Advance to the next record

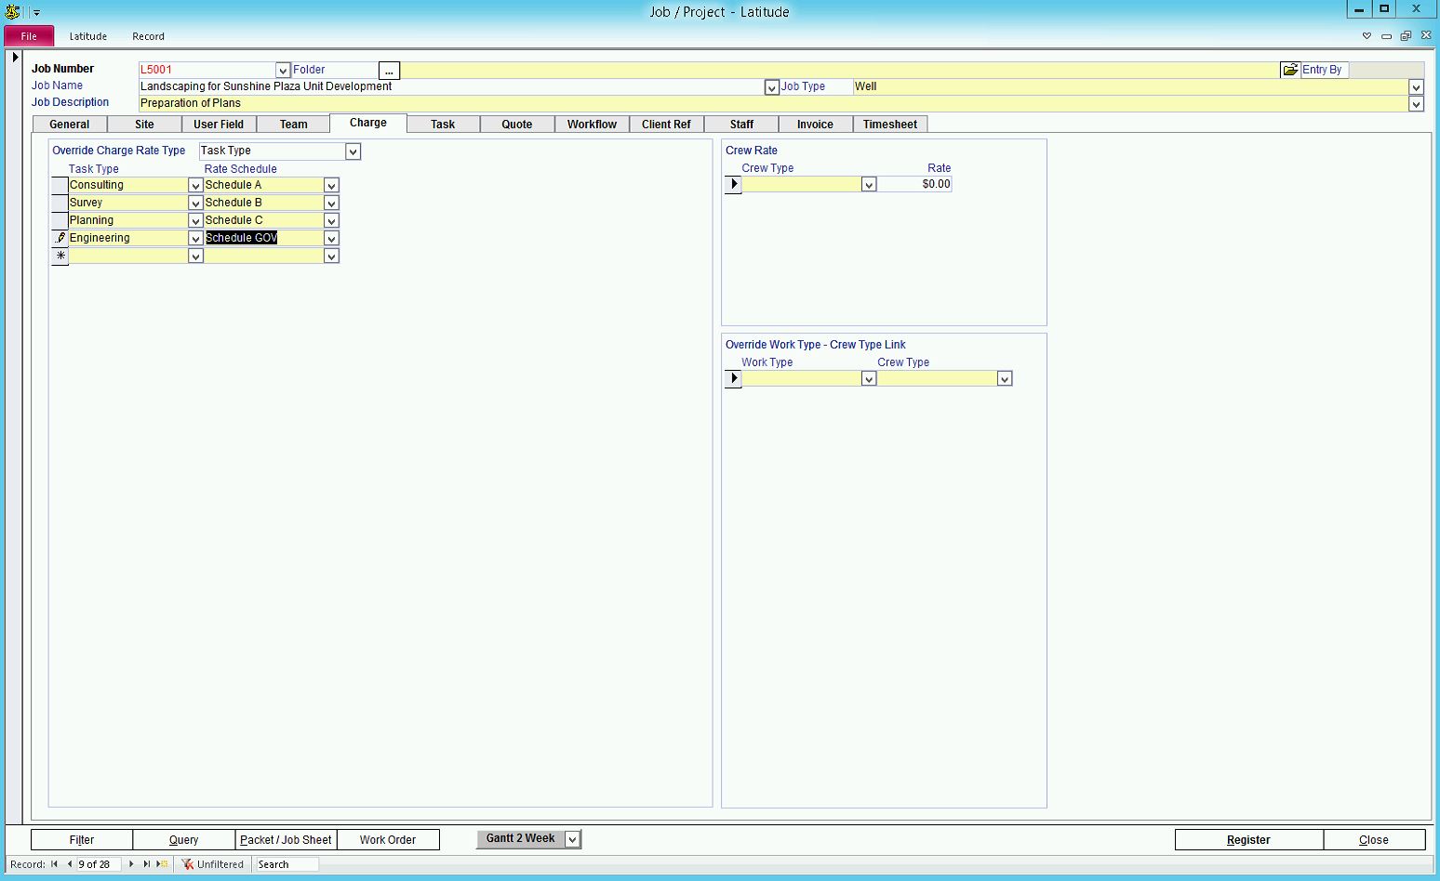131,864
